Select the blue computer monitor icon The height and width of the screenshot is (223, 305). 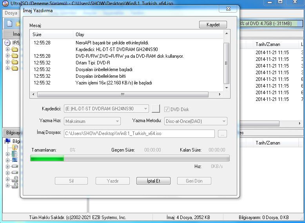click(x=7, y=141)
